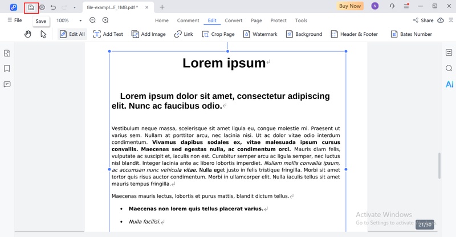Open a new tab with plus

click(x=162, y=7)
